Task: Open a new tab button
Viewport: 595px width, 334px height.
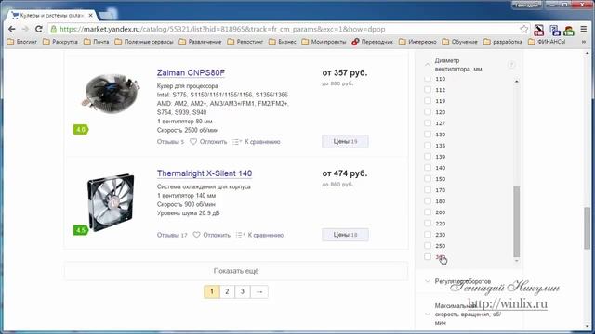Action: tap(108, 15)
